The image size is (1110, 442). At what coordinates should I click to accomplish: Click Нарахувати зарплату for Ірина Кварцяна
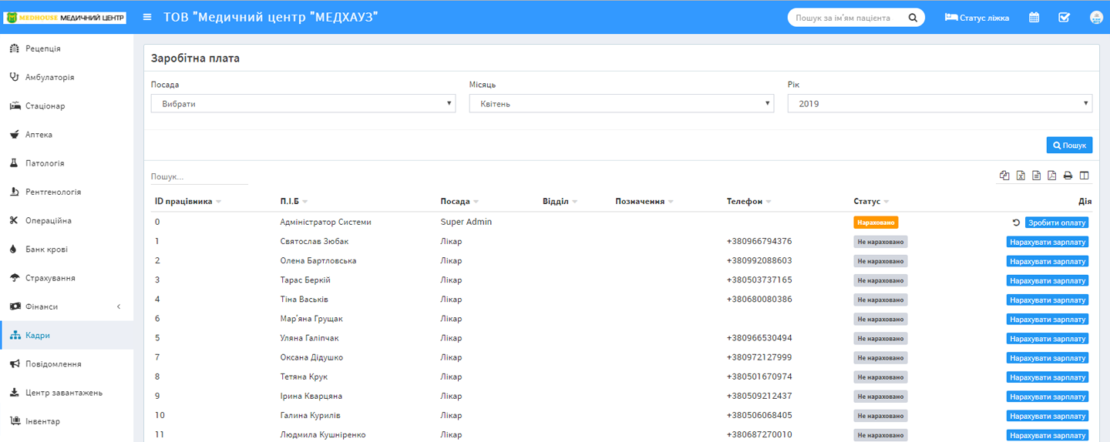[1048, 396]
